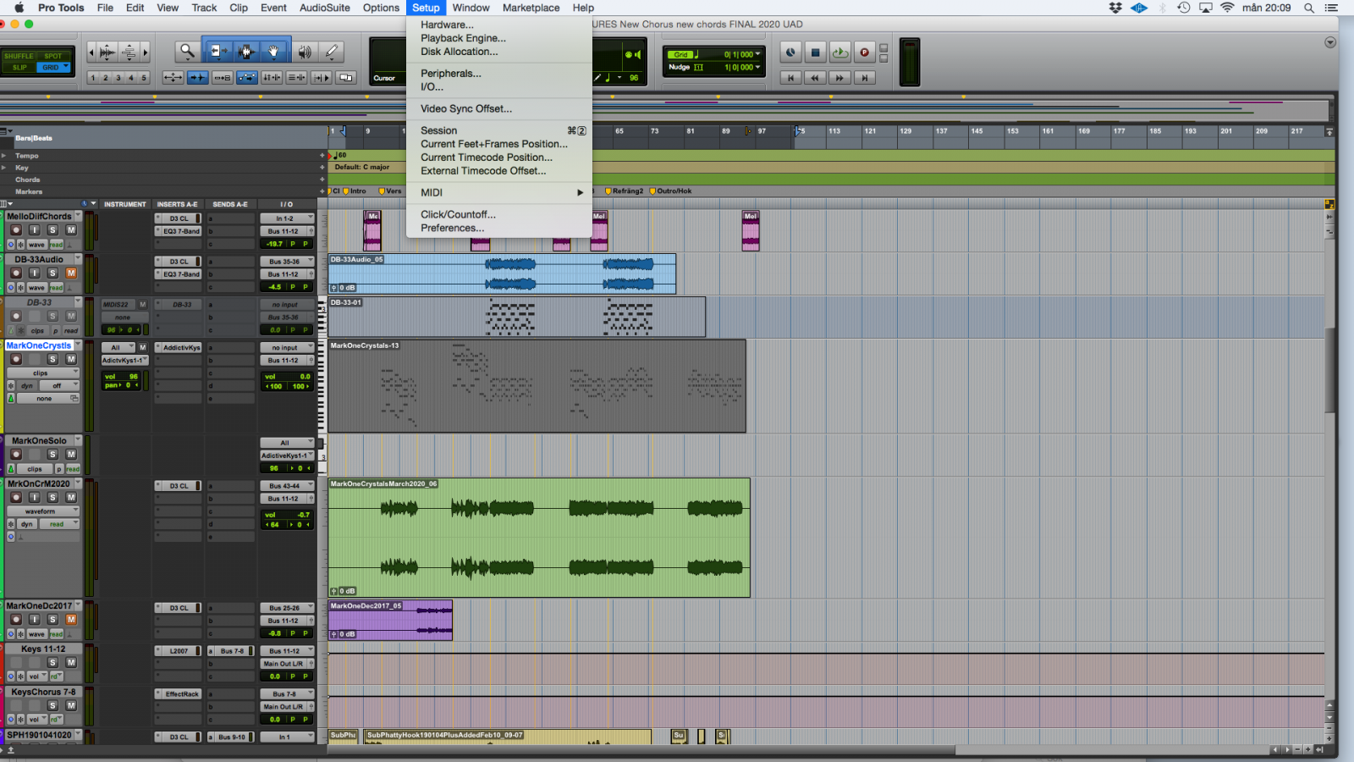This screenshot has height=762, width=1354.
Task: Open the Grid value dropdown
Action: coord(757,54)
